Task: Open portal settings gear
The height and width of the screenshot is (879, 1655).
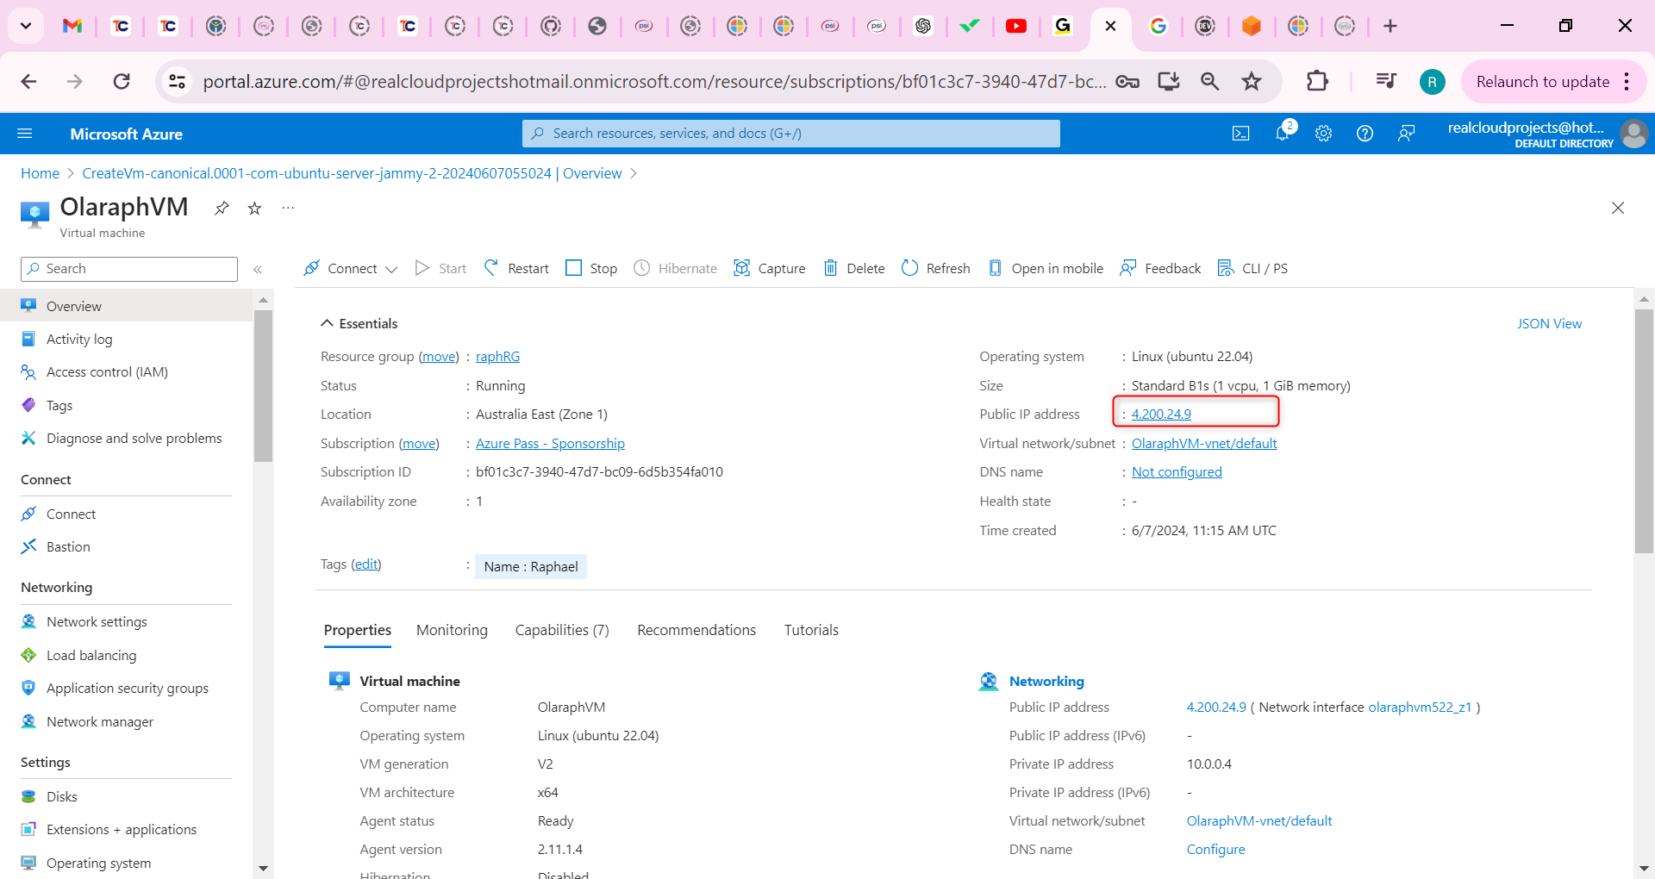Action: 1323,134
